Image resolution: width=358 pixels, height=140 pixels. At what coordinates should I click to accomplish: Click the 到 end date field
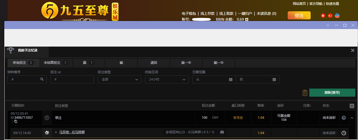258,79
